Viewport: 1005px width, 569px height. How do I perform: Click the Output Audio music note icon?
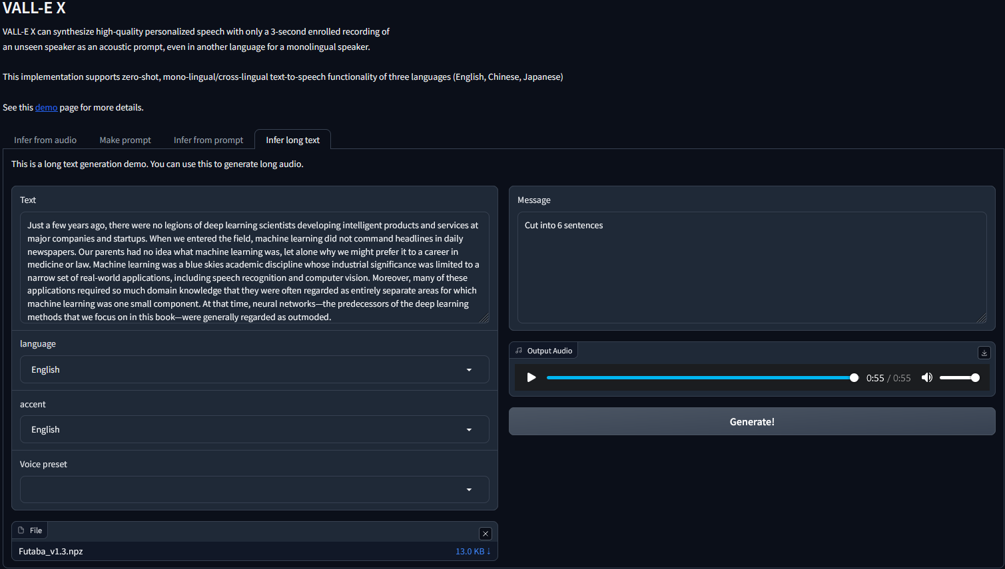[x=519, y=351]
